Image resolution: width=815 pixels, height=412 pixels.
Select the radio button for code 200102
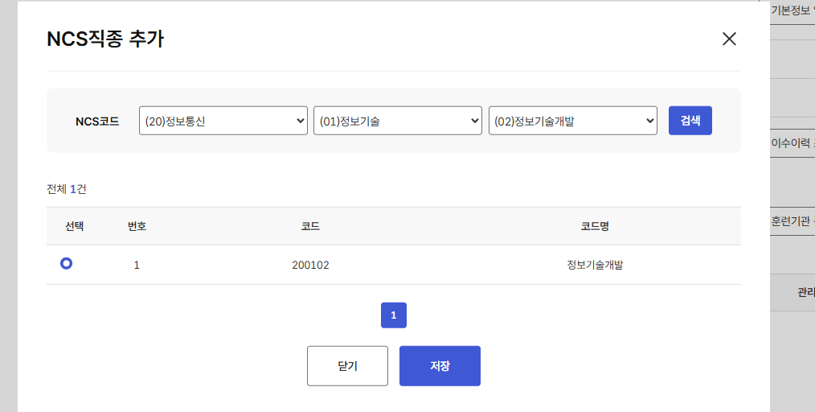pos(66,264)
